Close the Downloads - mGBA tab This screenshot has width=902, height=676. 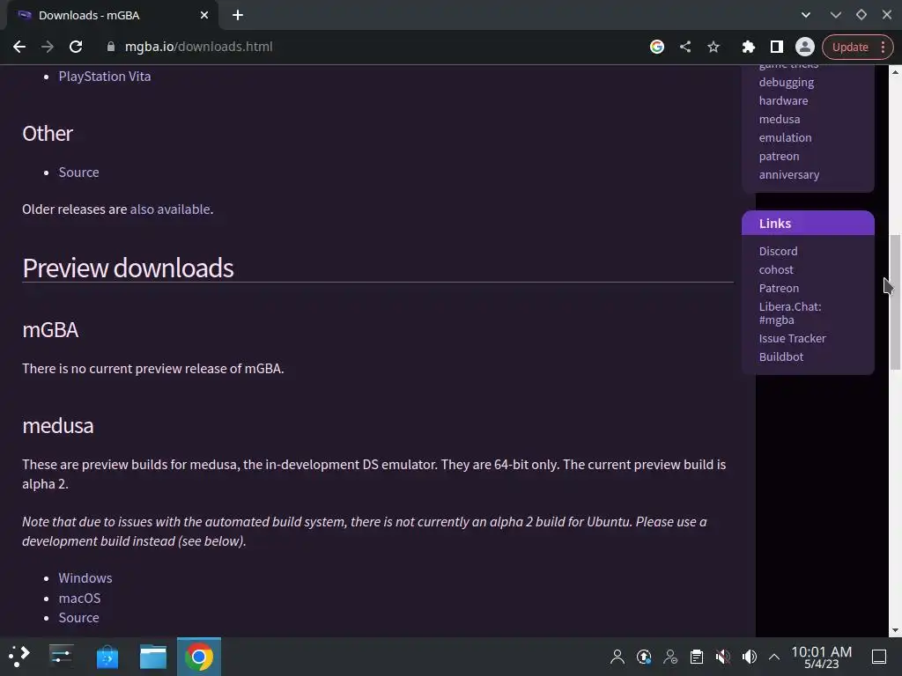click(x=204, y=16)
